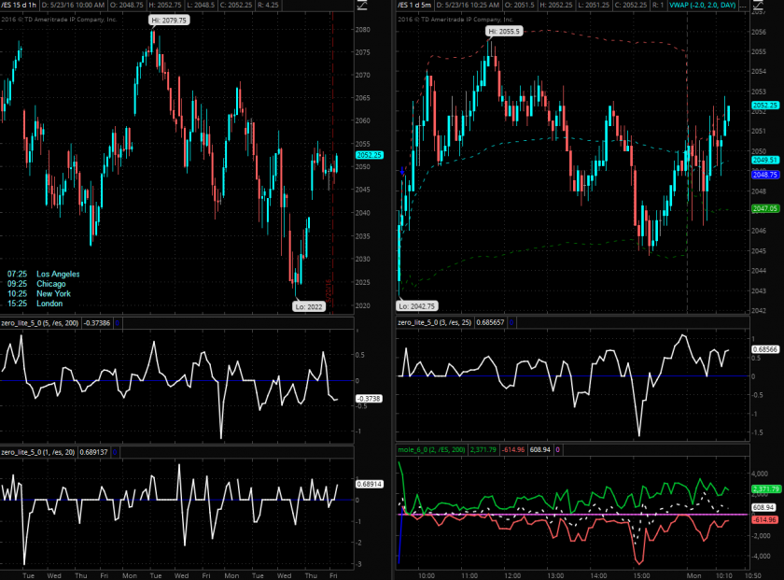Click the Hi: 2055.5 price bubble
Viewport: 784px width, 580px height.
(502, 31)
